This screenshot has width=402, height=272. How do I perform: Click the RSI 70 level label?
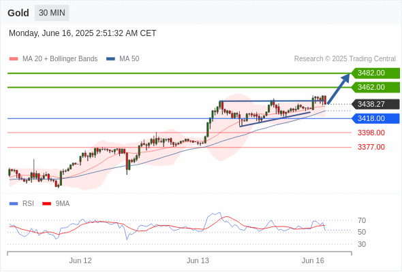(x=362, y=220)
